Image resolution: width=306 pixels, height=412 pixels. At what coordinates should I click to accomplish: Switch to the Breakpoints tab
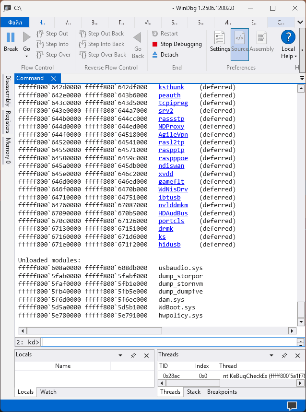tap(222, 392)
